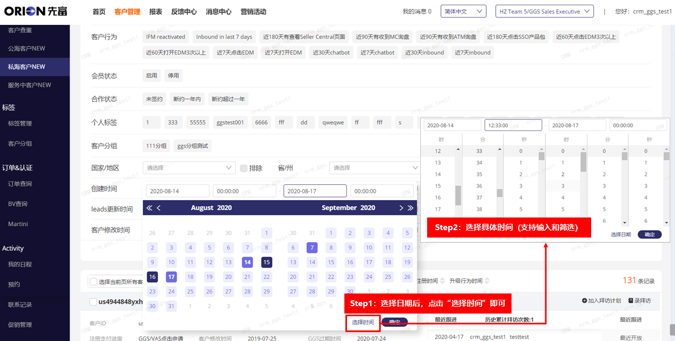
Task: Open 营销活动 in the top menu
Action: [x=253, y=12]
